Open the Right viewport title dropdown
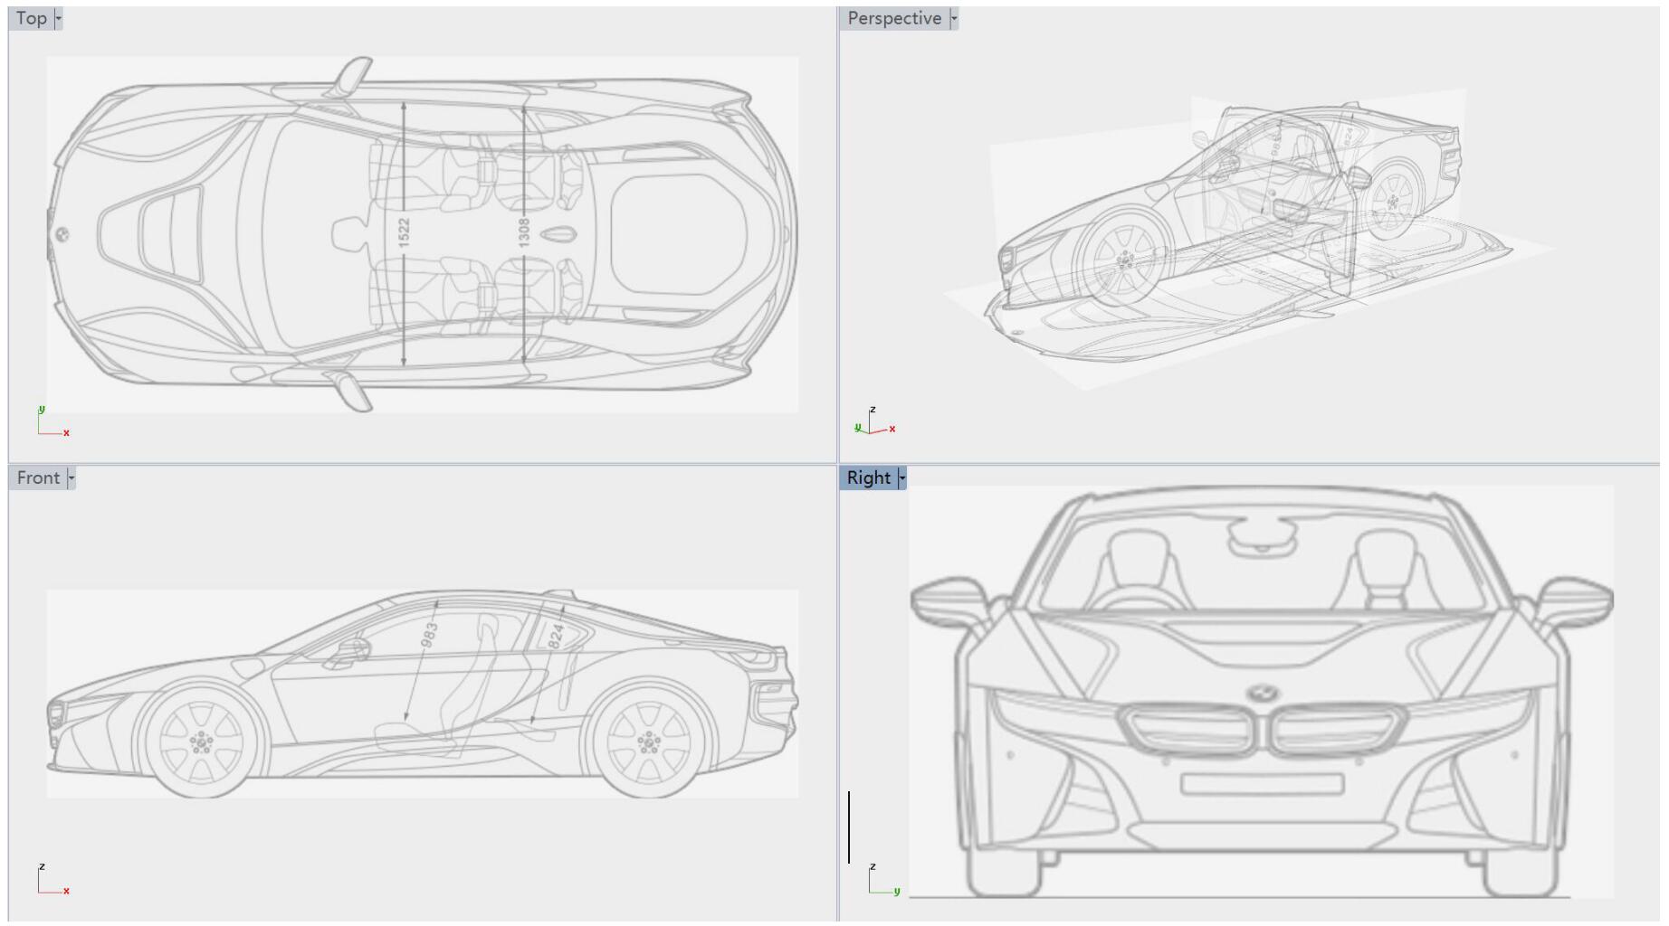 [902, 477]
